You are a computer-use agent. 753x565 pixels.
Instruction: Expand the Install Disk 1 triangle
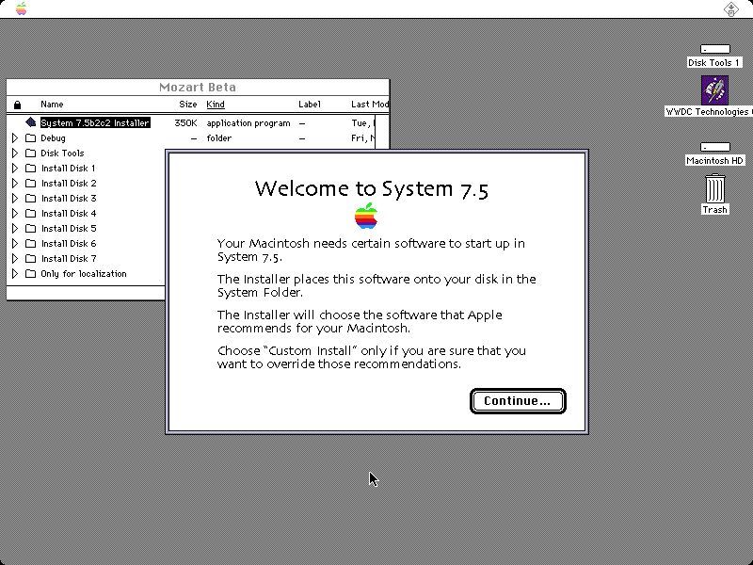pos(15,169)
